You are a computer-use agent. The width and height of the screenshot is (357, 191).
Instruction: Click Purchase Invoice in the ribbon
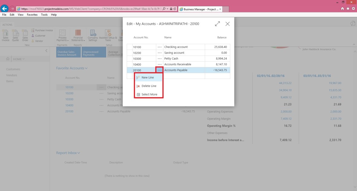pos(42,30)
